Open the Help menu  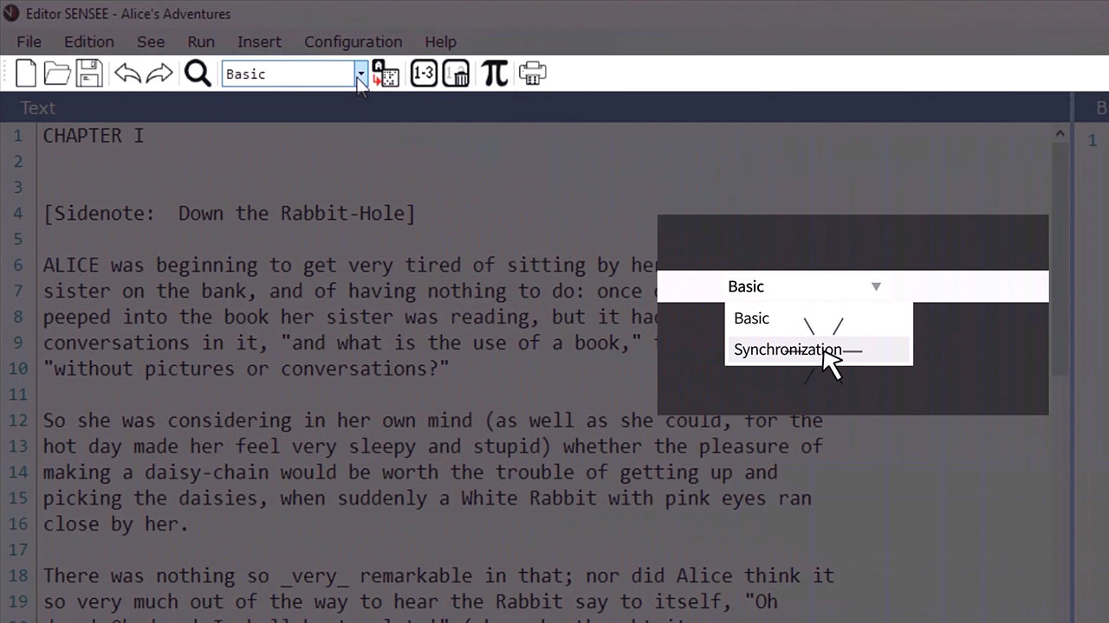click(440, 42)
